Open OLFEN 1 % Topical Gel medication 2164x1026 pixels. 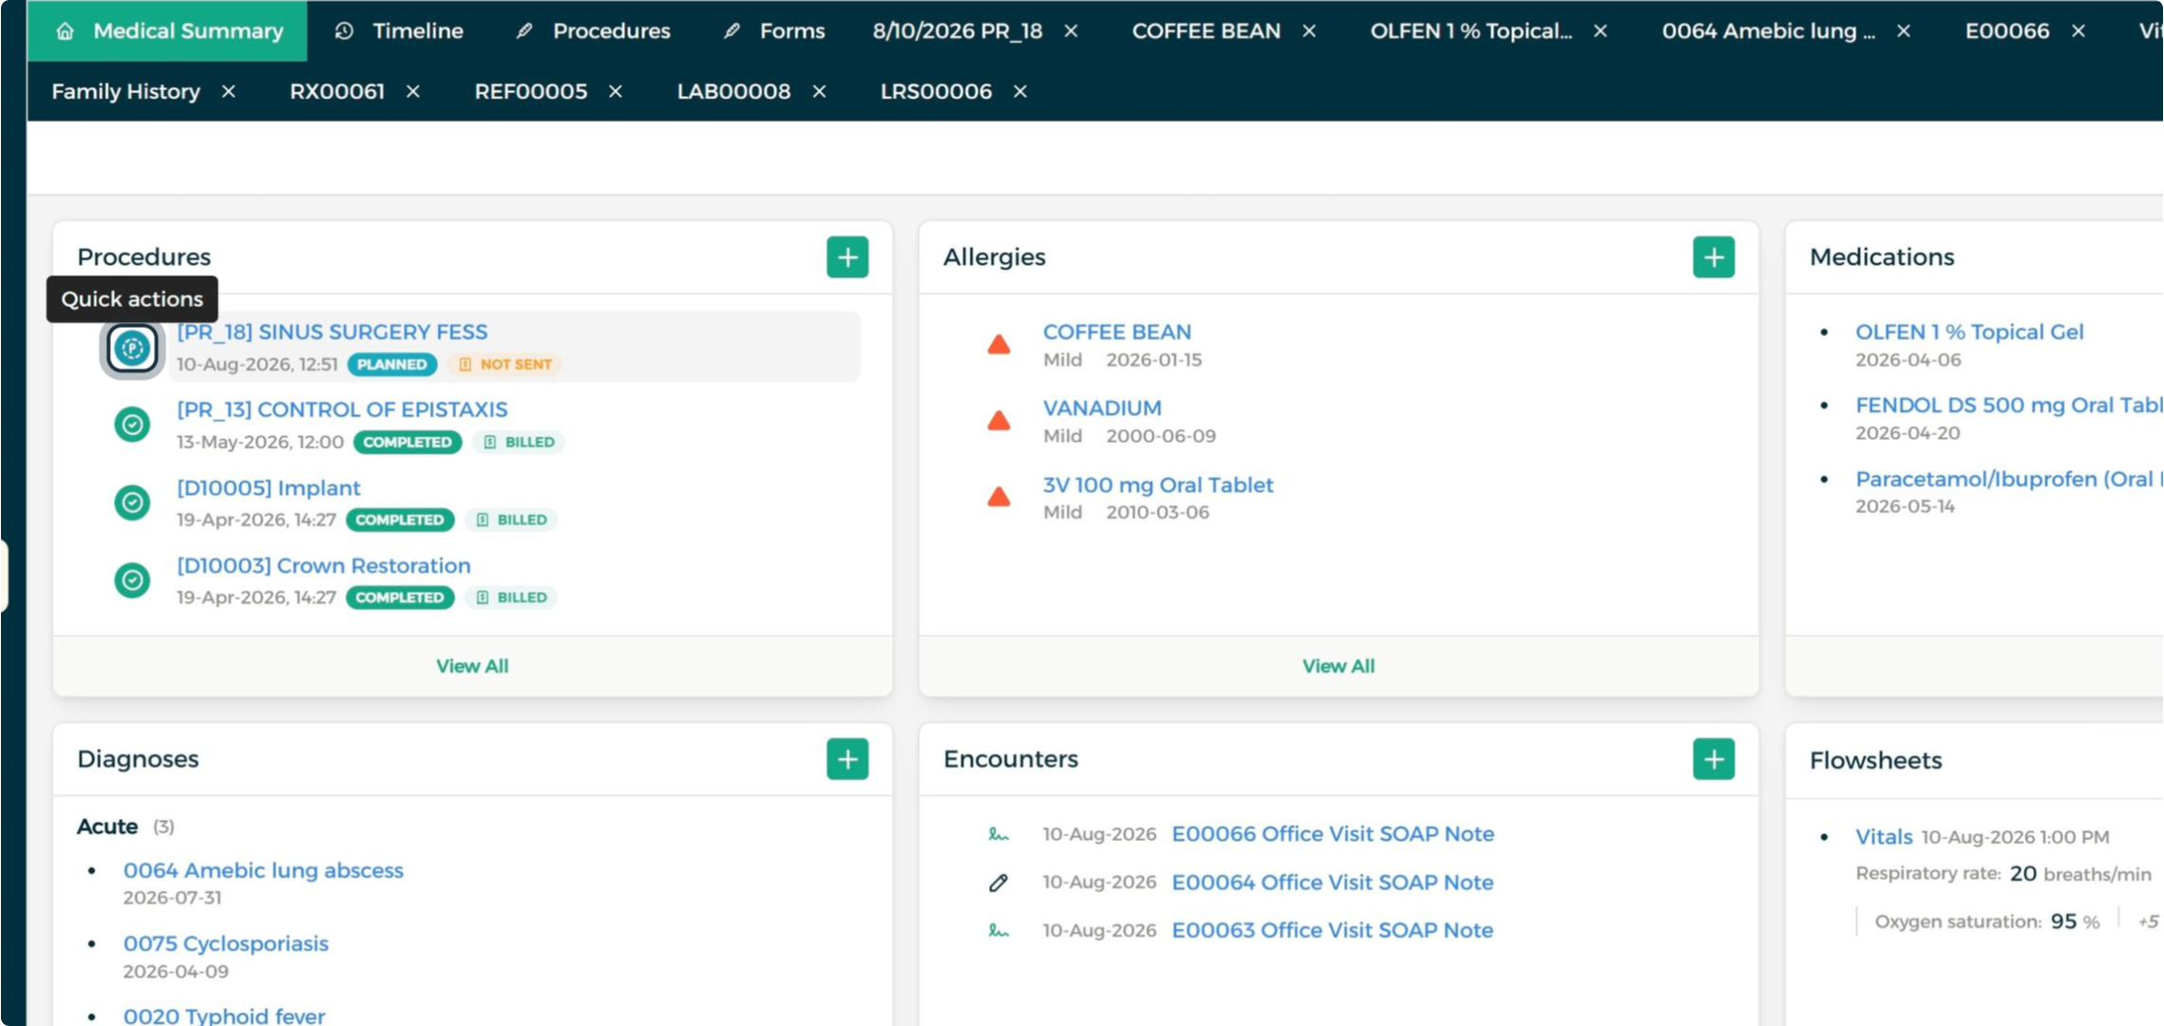click(1969, 332)
